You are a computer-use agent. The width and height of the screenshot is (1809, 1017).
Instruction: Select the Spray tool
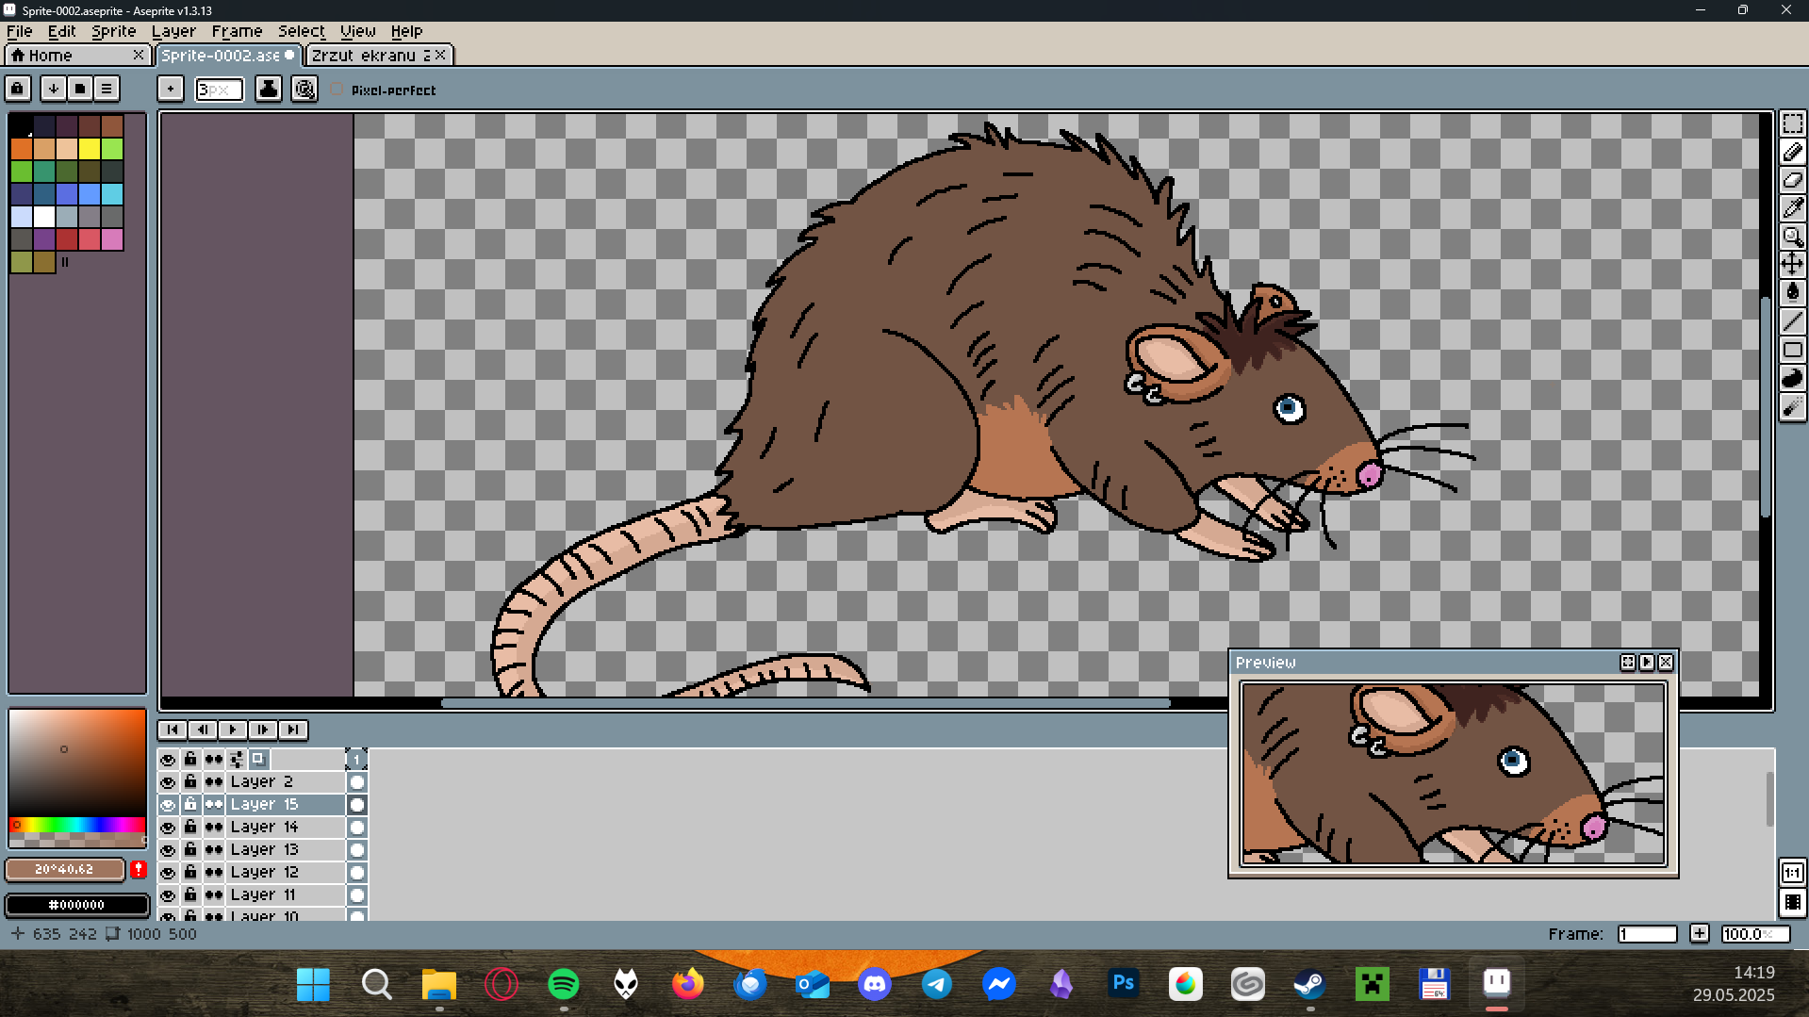1792,406
